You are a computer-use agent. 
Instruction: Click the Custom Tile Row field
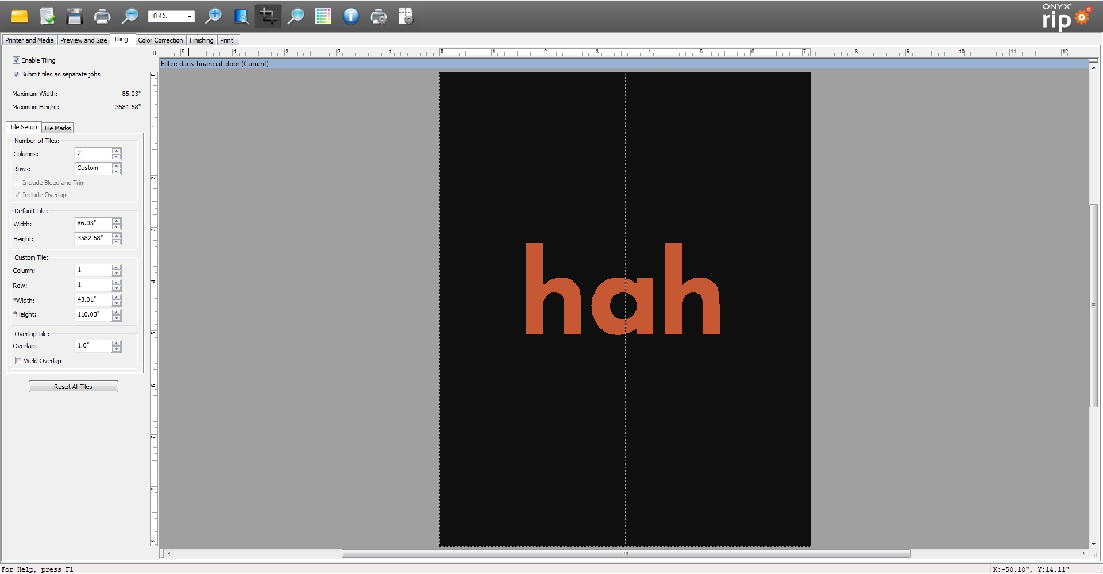click(93, 285)
